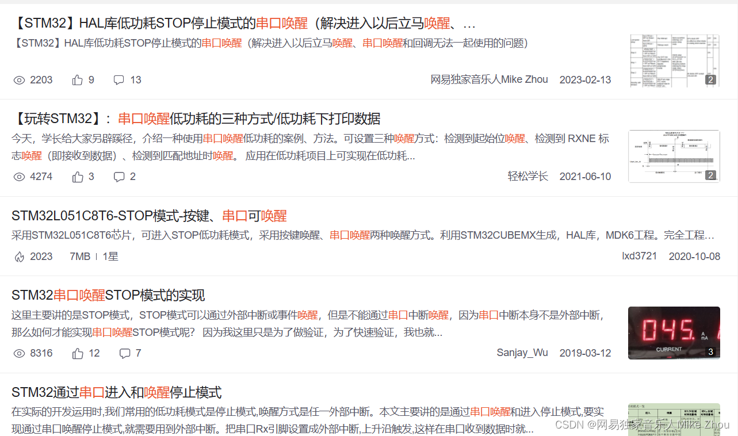Open article STM32L051C8T6-STOP模式-按键、串口可唤醒
This screenshot has height=436, width=738.
point(150,216)
